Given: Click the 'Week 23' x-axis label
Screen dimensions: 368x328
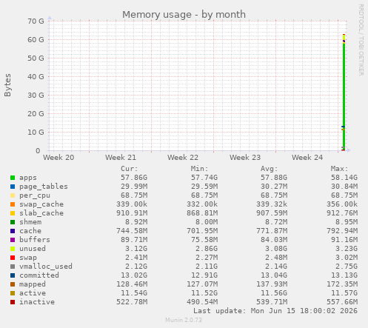Looking at the screenshot, I should [245, 158].
